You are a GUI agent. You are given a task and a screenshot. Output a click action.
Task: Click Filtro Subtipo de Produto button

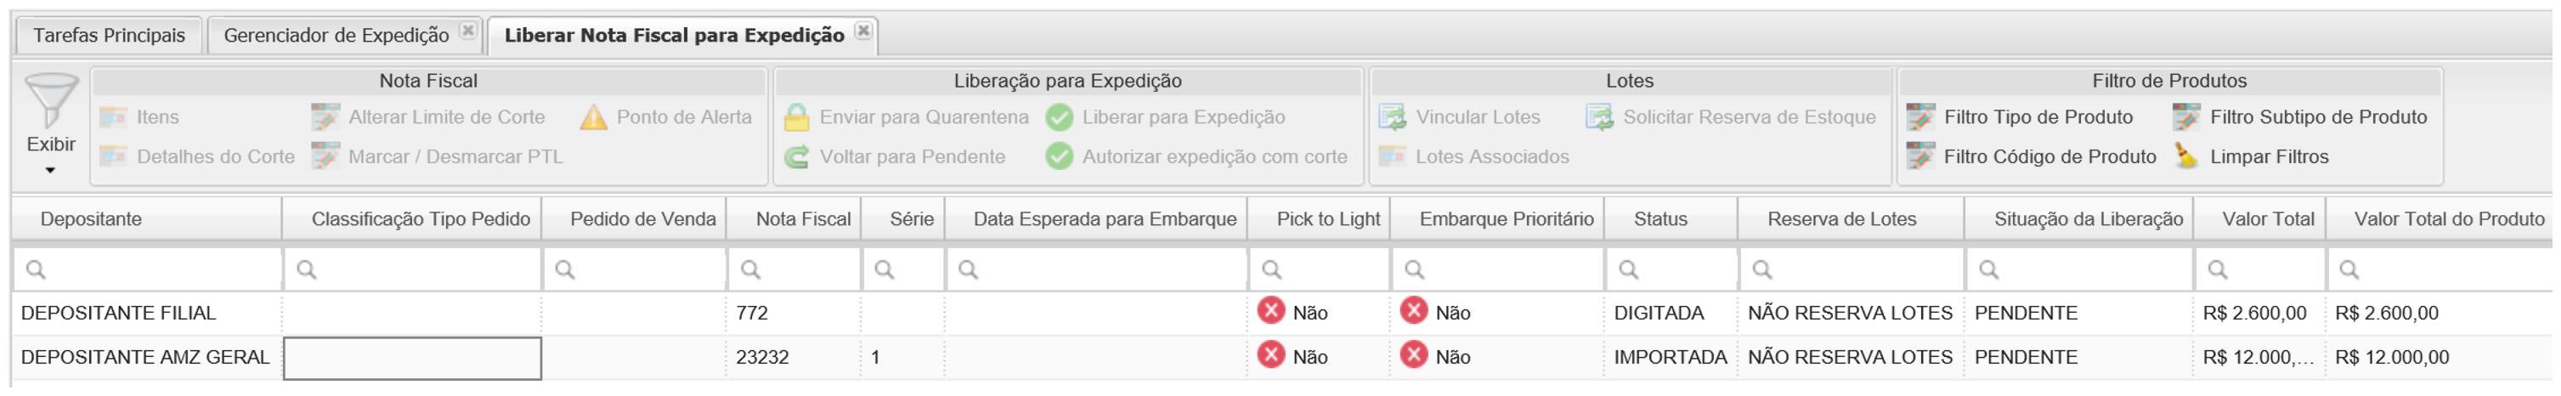2317,117
